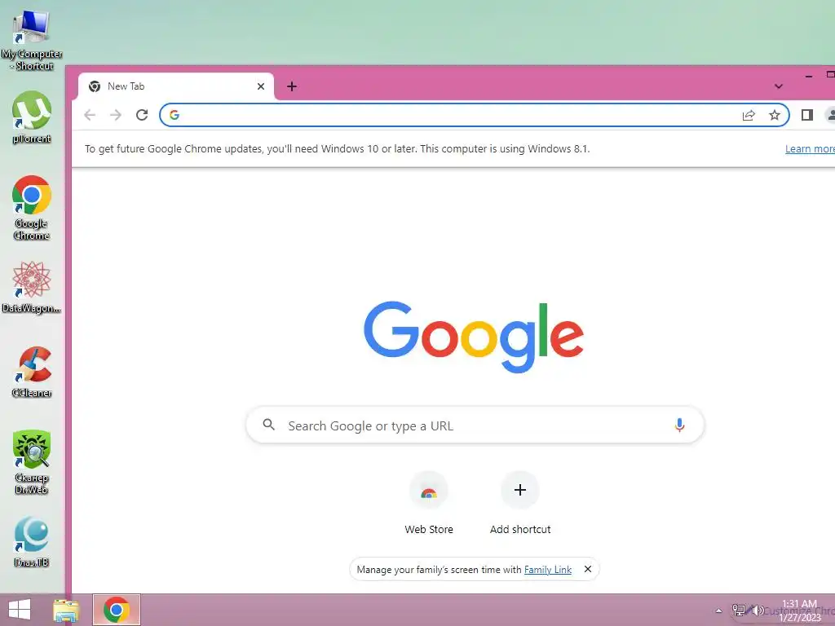Viewport: 835px width, 626px height.
Task: Launch CCleaner from the desktop
Action: [32, 372]
